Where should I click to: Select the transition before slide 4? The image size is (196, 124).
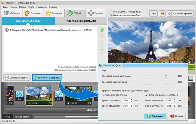pos(20,96)
